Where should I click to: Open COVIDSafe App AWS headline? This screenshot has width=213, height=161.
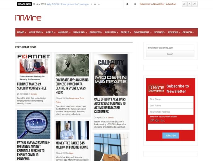pos(72,86)
